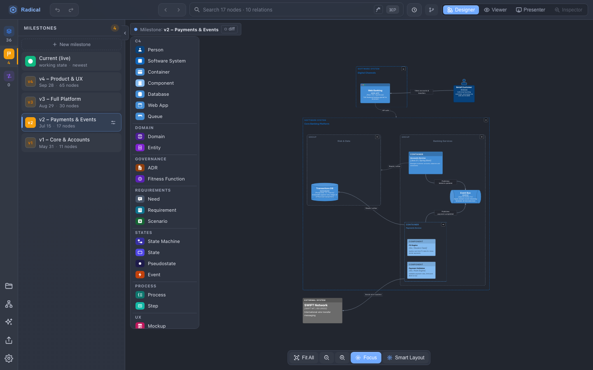This screenshot has height=370, width=593.
Task: Collapse the Banking Services group
Action: pyautogui.click(x=481, y=137)
